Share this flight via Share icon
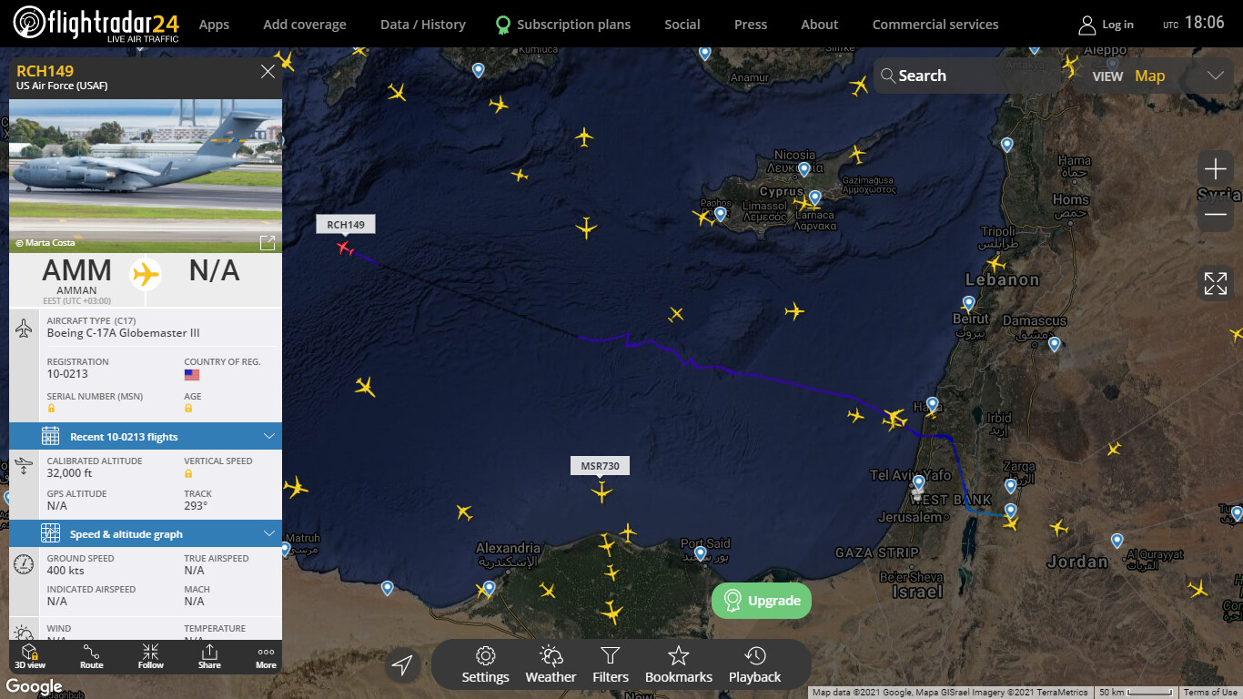This screenshot has width=1243, height=699. pos(209,656)
